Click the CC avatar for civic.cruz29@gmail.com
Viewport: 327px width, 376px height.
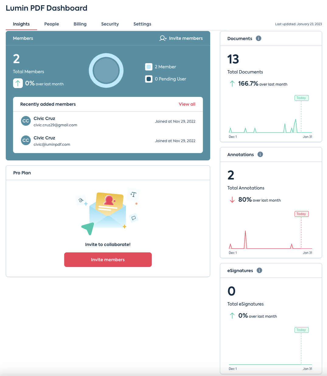(x=26, y=121)
